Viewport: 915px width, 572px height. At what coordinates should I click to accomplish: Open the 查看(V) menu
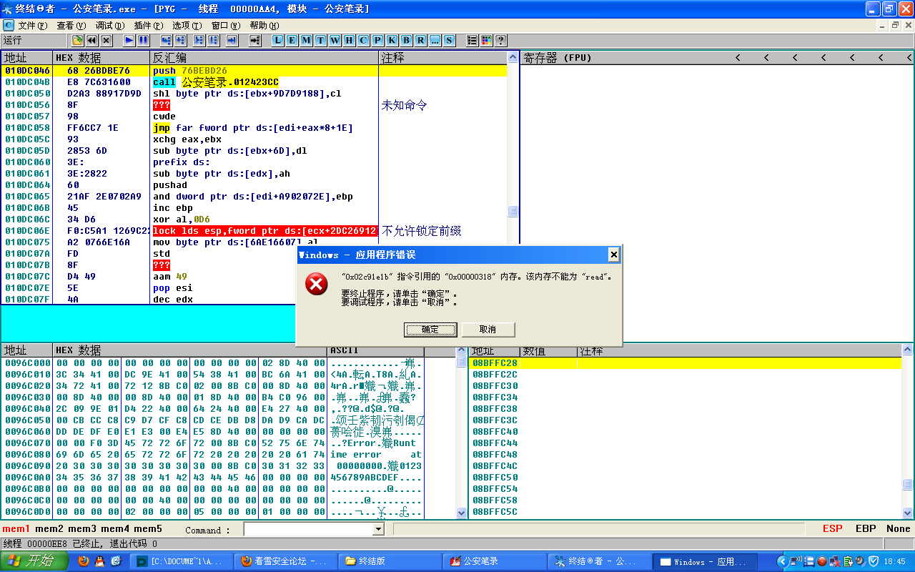pos(71,26)
